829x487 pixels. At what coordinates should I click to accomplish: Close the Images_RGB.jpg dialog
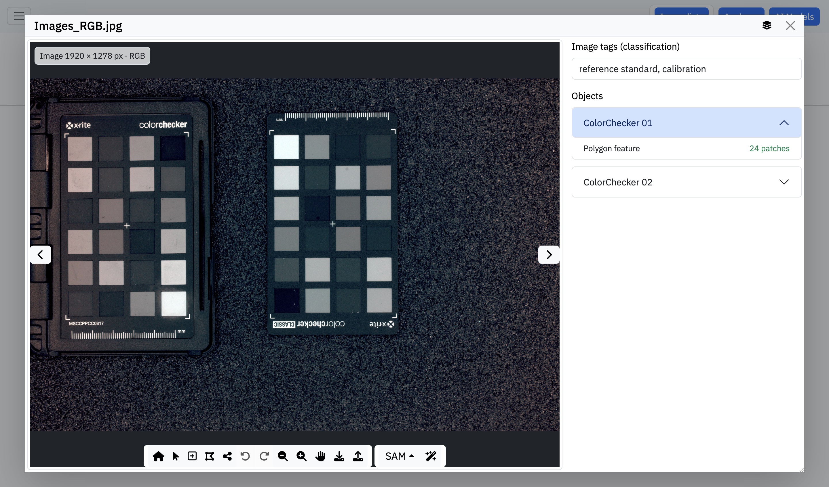[x=790, y=25]
